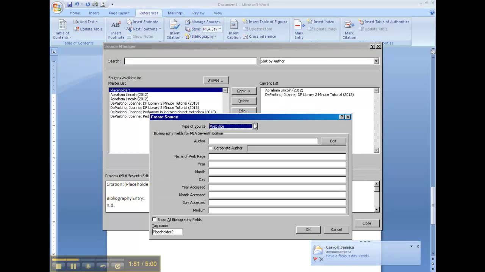The width and height of the screenshot is (485, 272).
Task: Delete email in notification popup
Action: click(321, 260)
